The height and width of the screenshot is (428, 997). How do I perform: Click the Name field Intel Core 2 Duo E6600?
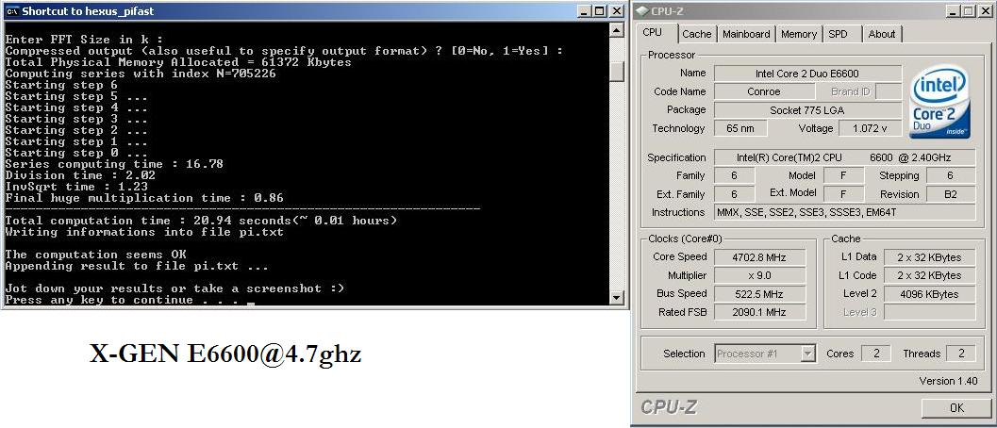[807, 74]
